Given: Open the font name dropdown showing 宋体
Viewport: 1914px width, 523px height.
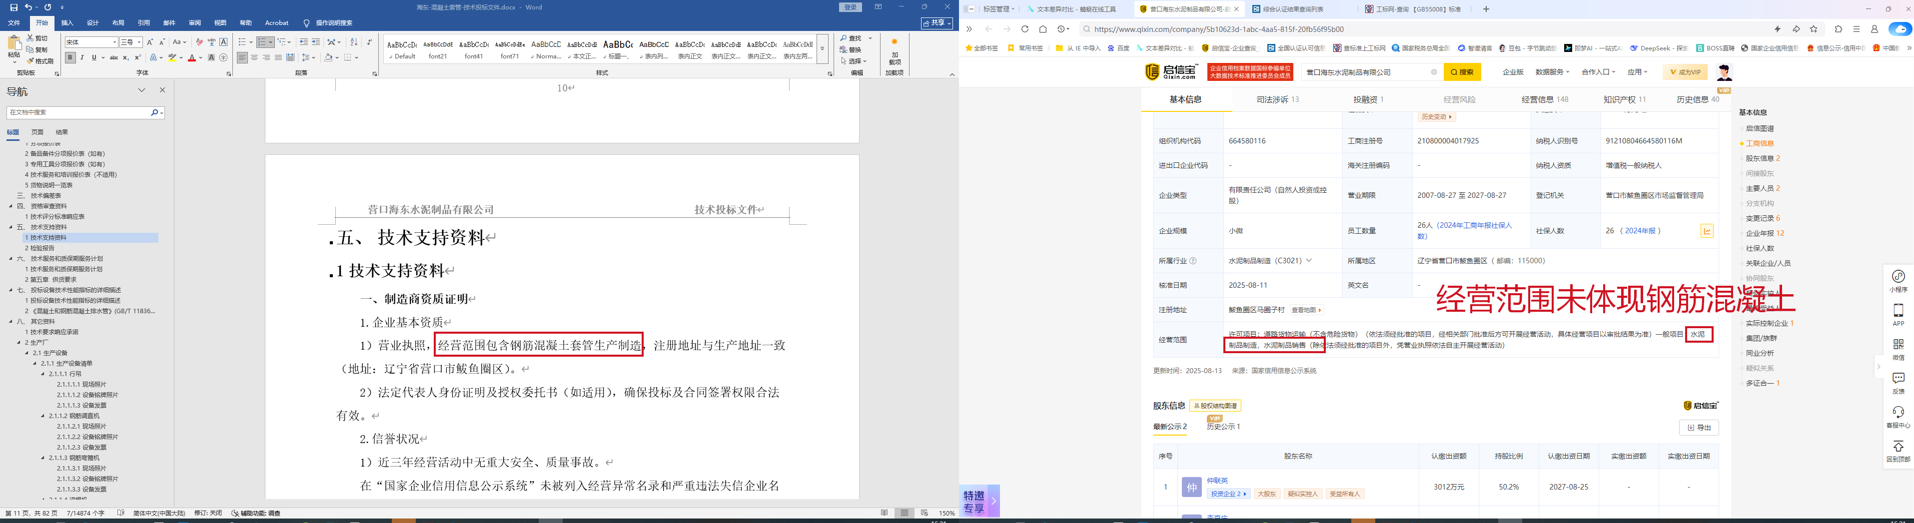Looking at the screenshot, I should (x=90, y=42).
